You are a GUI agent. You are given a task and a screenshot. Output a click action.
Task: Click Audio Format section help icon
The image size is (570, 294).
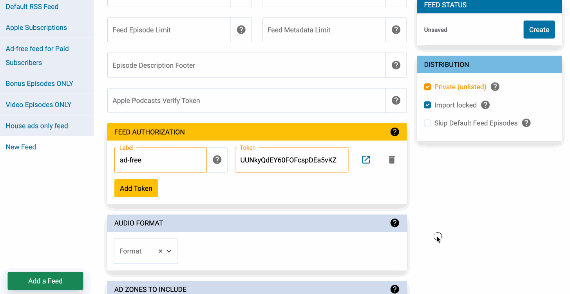click(394, 223)
